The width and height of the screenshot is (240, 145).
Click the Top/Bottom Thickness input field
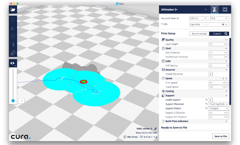point(219,57)
